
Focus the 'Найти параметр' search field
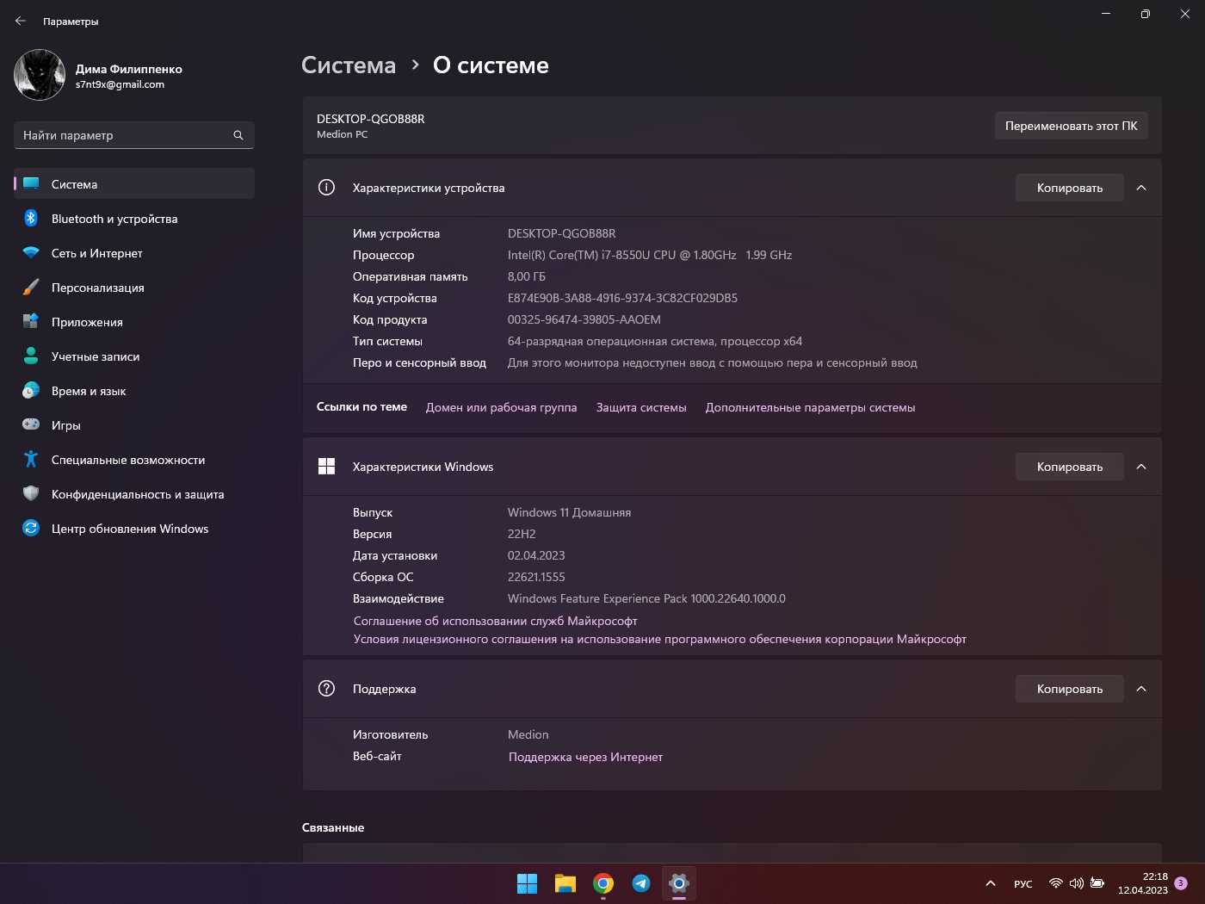(x=133, y=135)
